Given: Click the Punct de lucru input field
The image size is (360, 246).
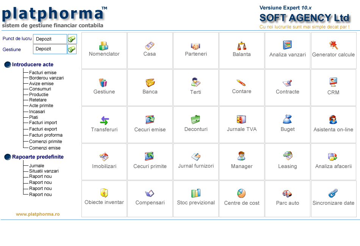Looking at the screenshot, I should [x=50, y=39].
